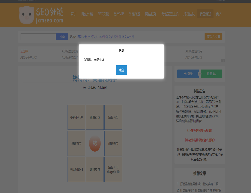Open the AD07虚位以待 ad slot
The height and width of the screenshot is (193, 251).
point(70,57)
